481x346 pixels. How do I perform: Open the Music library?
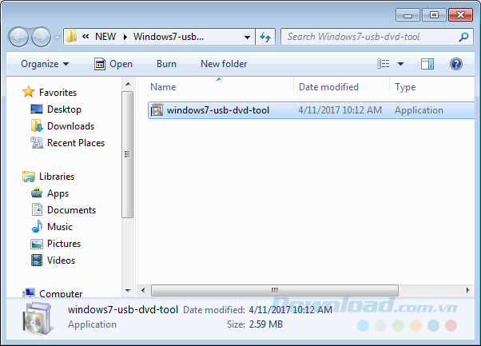(60, 227)
